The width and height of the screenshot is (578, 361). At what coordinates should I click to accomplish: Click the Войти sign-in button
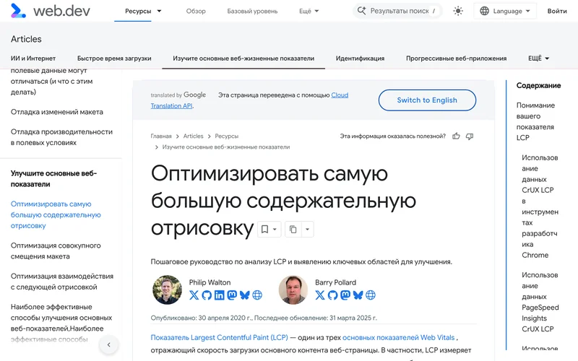[x=557, y=11]
